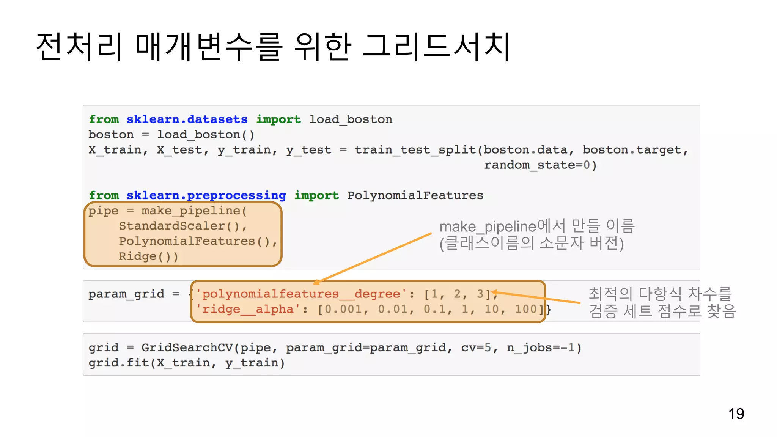Click 'grid.fit(X_train, y_train)' line

186,363
